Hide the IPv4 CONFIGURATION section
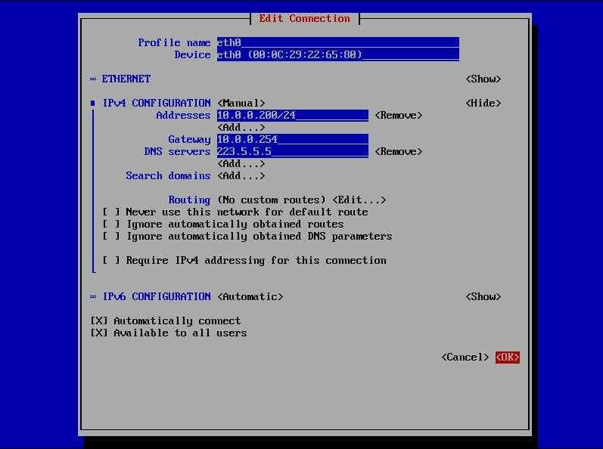Viewport: 603px width, 449px height. point(483,103)
